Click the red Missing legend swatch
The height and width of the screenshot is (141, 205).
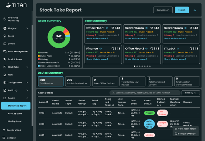click(x=39, y=59)
